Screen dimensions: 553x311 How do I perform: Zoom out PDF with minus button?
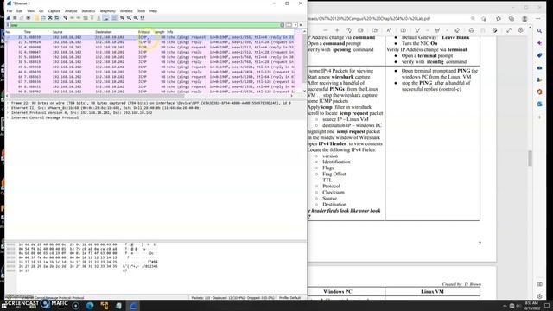click(x=326, y=30)
